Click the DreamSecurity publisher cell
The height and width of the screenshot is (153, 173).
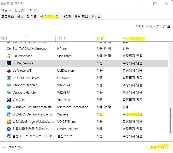coord(67,129)
